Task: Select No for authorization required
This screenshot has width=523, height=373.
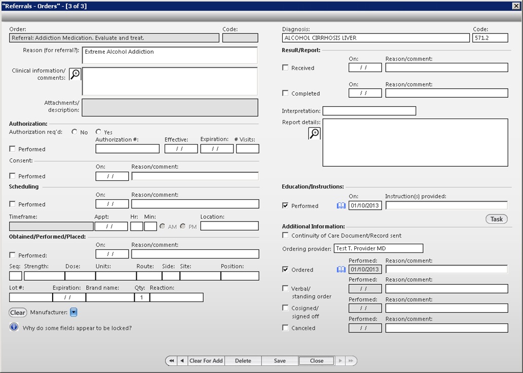Action: pos(74,132)
